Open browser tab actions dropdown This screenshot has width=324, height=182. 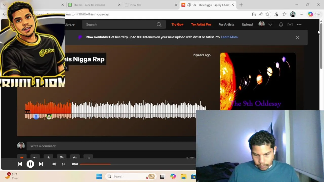pos(5,5)
